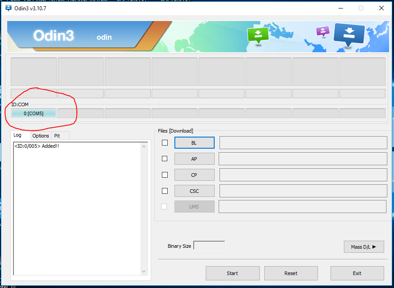Click the Start button
Screen dimensions: 394x288
tap(233, 273)
